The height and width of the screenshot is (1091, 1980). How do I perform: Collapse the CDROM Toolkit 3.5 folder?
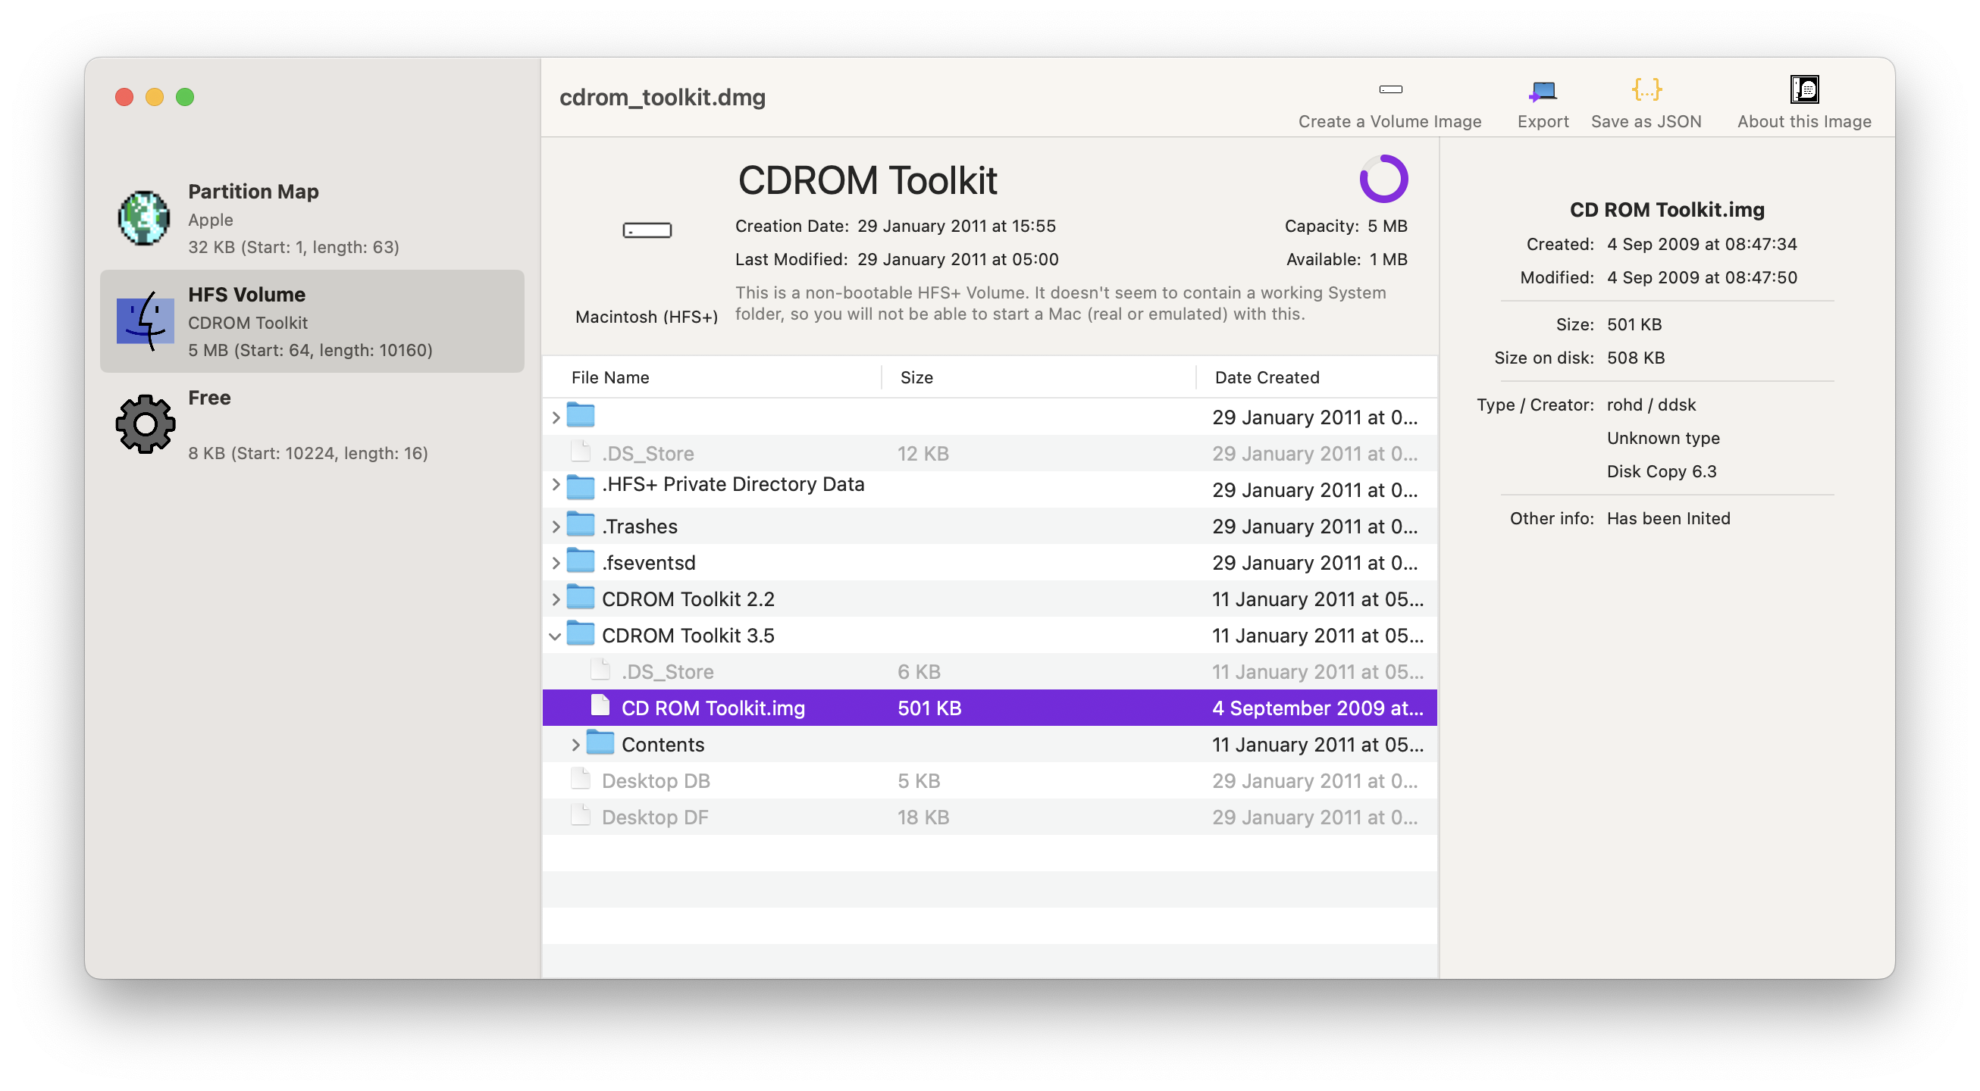(x=555, y=636)
